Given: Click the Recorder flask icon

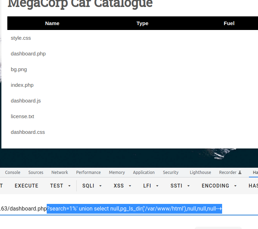Looking at the screenshot, I should pyautogui.click(x=240, y=173).
